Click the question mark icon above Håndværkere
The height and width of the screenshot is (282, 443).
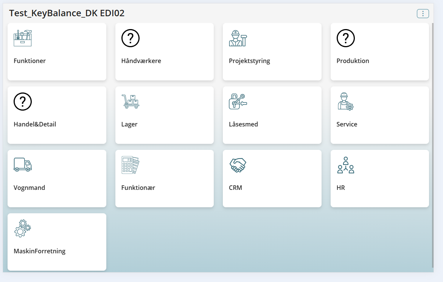[130, 38]
